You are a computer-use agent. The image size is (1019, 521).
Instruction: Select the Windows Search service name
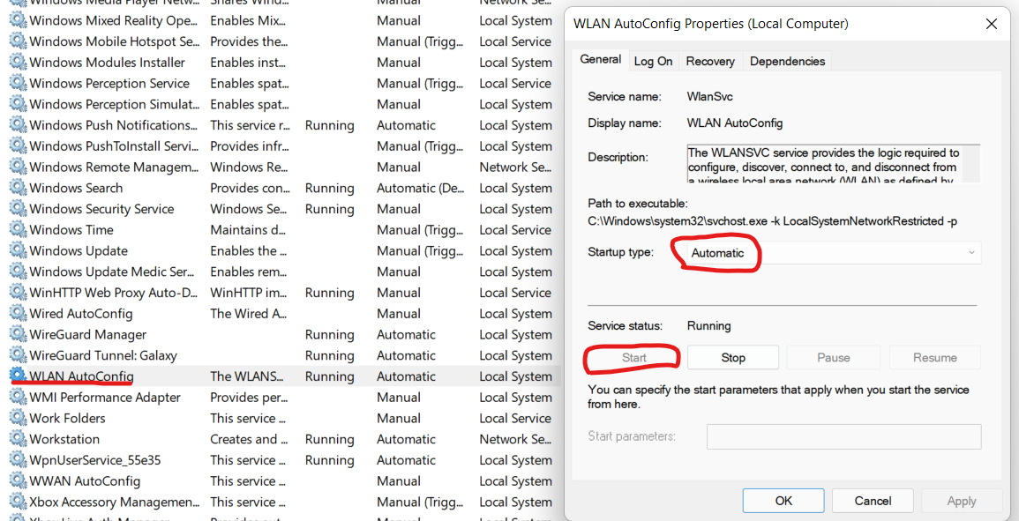(76, 188)
